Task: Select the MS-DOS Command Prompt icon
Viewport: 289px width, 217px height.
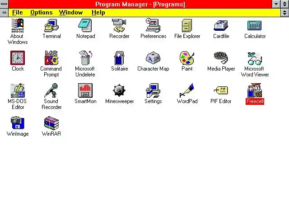Action: [51, 58]
